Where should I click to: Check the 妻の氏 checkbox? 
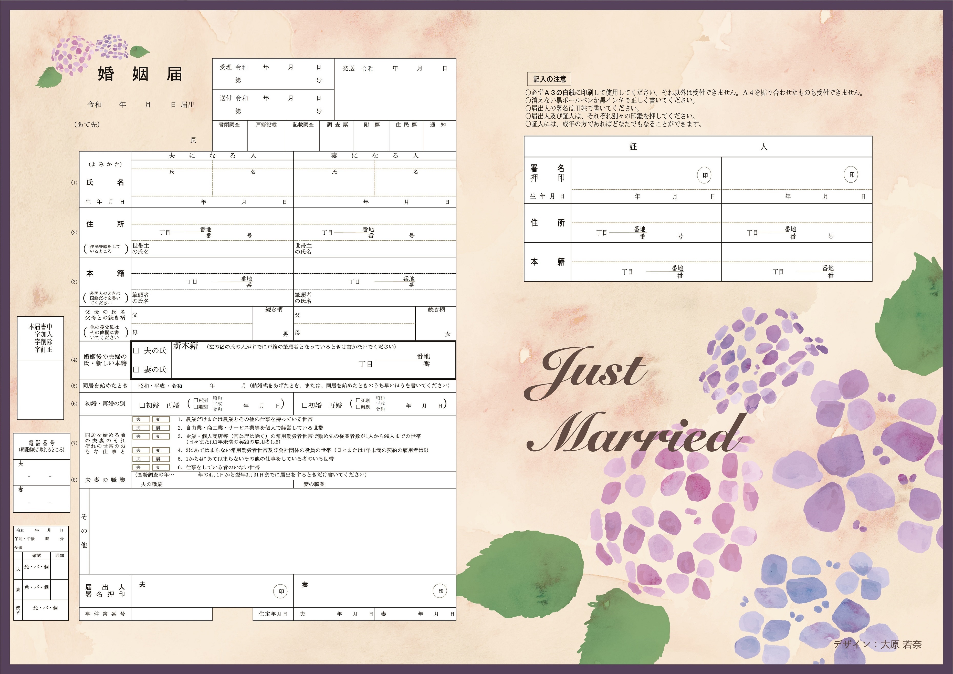[x=136, y=370]
